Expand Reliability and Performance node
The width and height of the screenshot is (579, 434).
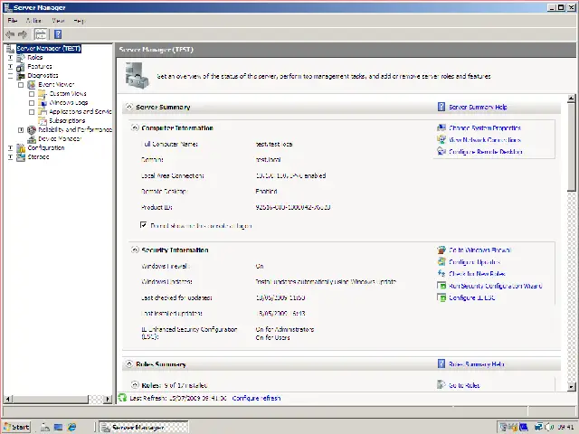tap(21, 130)
